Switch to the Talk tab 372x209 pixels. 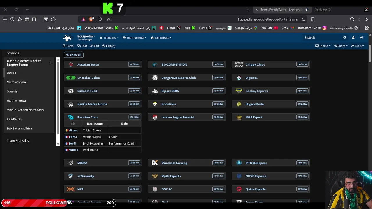click(82, 46)
